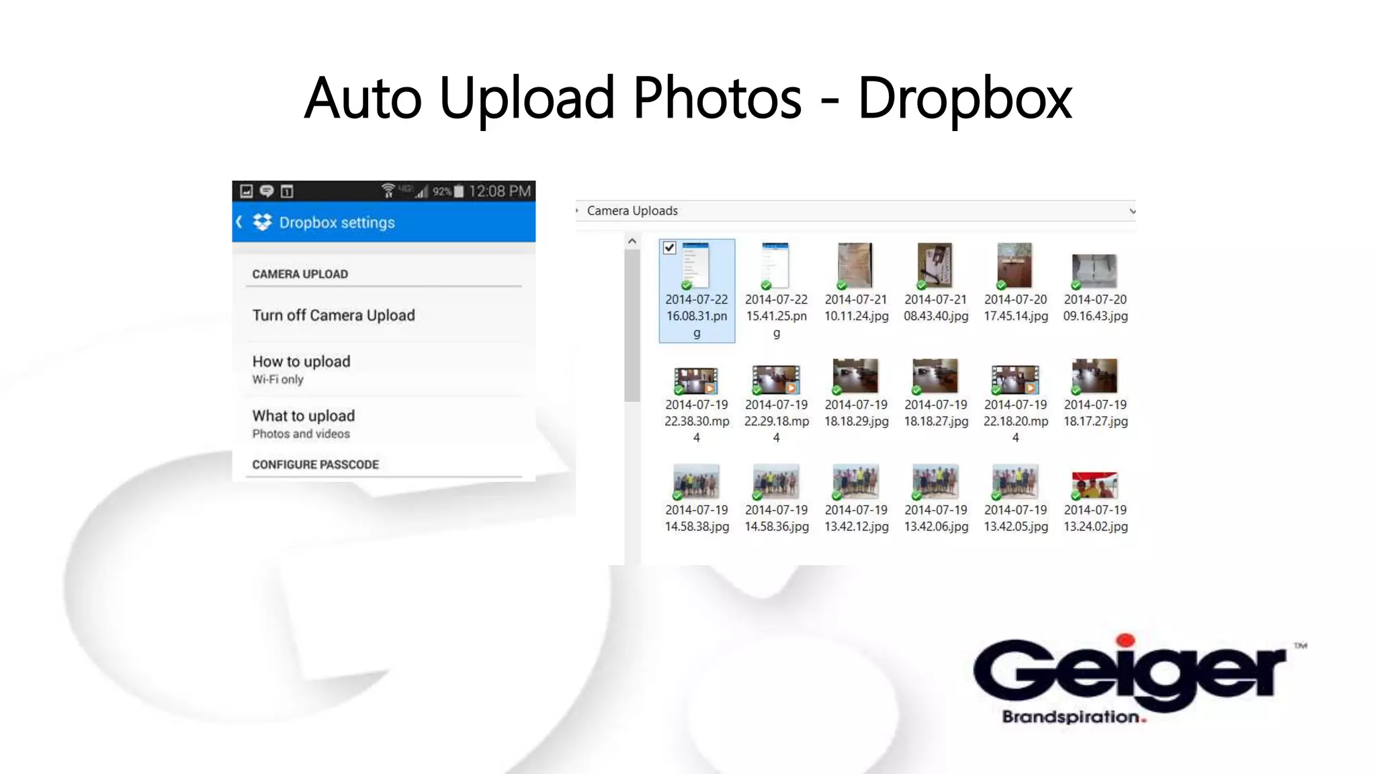The height and width of the screenshot is (774, 1376).
Task: Tap the calendar notification icon with 1
Action: 287,191
